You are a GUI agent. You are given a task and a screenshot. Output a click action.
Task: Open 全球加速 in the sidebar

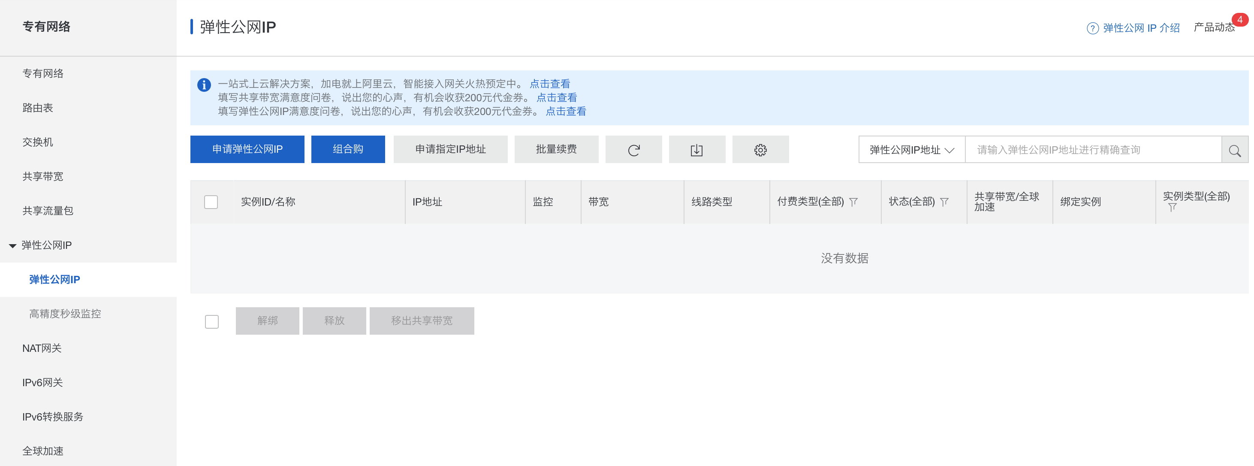click(x=43, y=451)
